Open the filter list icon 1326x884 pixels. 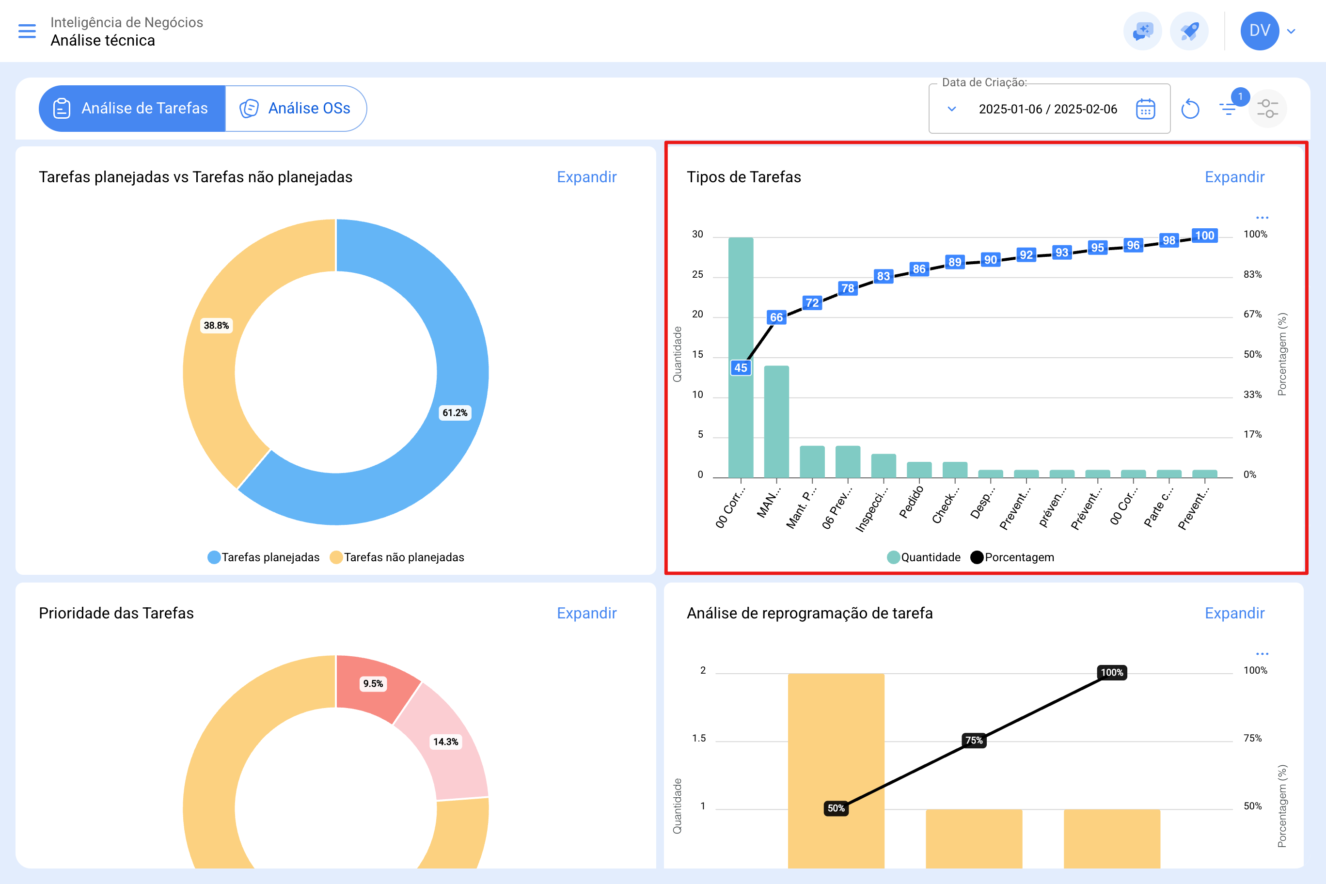[x=1228, y=109]
